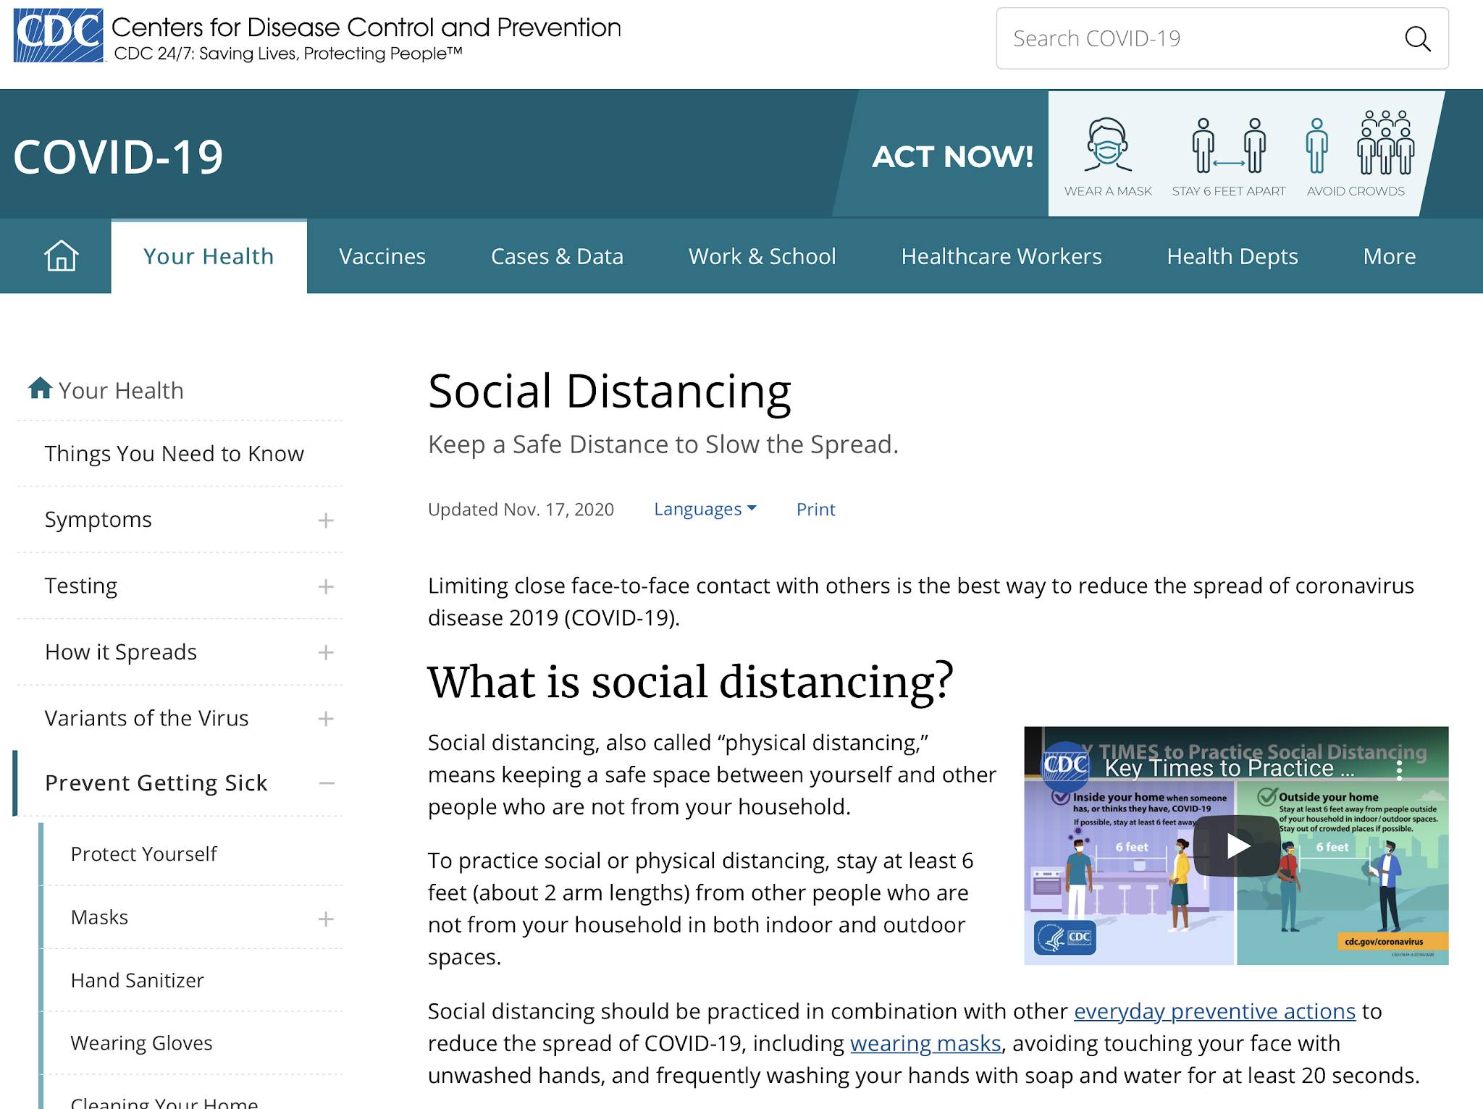Open the Vaccines tab
1483x1109 pixels.
(x=382, y=256)
